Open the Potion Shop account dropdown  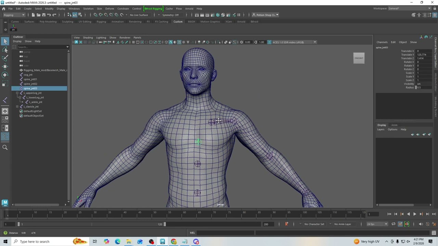[266, 15]
